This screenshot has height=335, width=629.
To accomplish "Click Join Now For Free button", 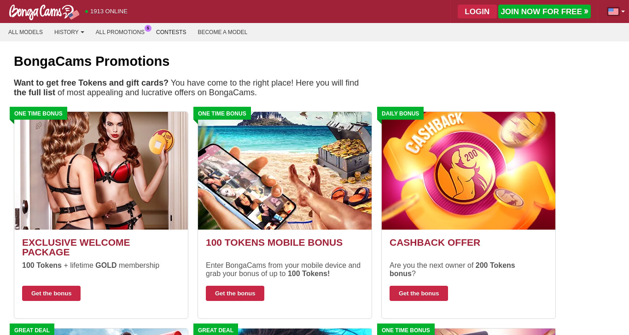I will click(x=544, y=12).
